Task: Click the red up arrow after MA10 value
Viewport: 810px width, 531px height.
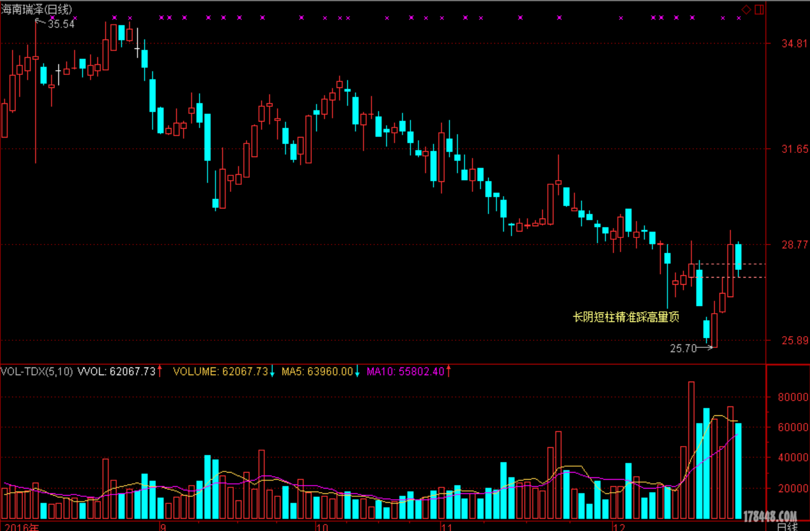Action: [x=448, y=371]
